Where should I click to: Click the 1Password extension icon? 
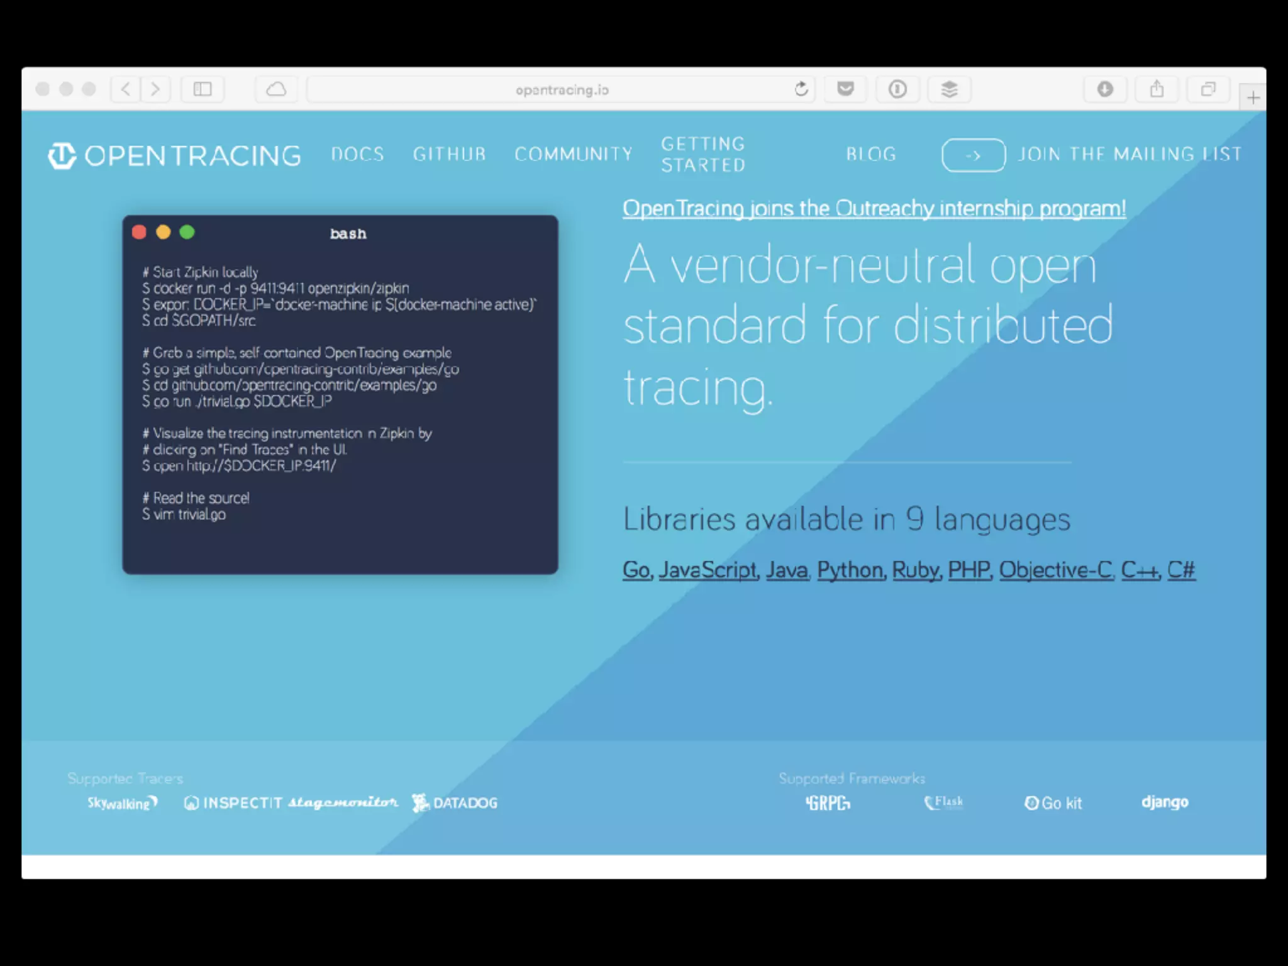pos(897,89)
